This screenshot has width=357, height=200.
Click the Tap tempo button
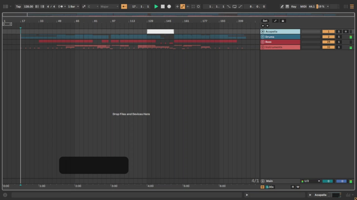tap(18, 6)
